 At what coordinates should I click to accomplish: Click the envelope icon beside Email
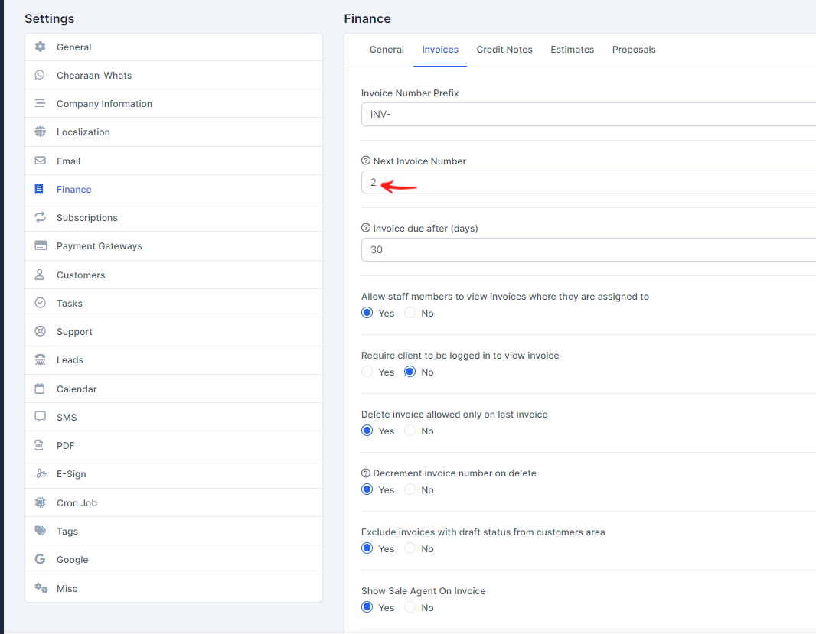[x=41, y=161]
